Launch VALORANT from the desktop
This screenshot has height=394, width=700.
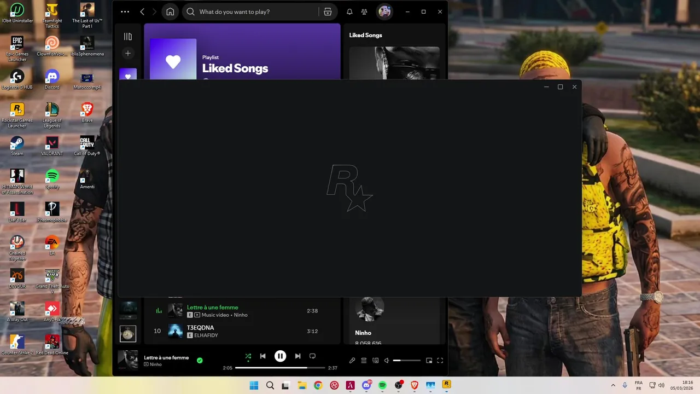52,146
